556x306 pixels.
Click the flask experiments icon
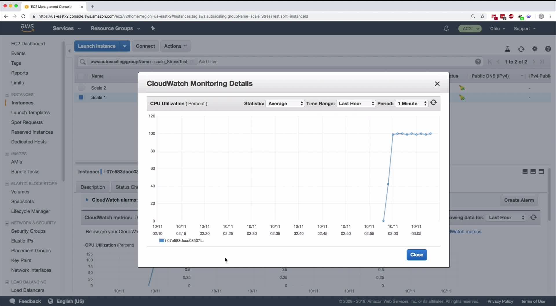click(x=507, y=49)
